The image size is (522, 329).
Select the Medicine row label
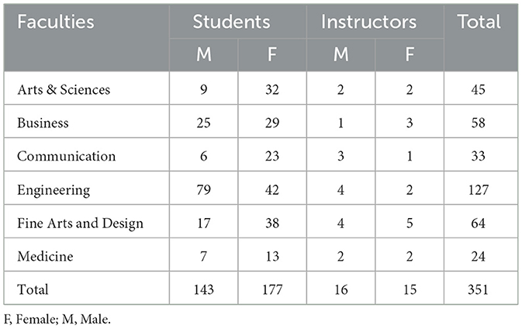46,256
